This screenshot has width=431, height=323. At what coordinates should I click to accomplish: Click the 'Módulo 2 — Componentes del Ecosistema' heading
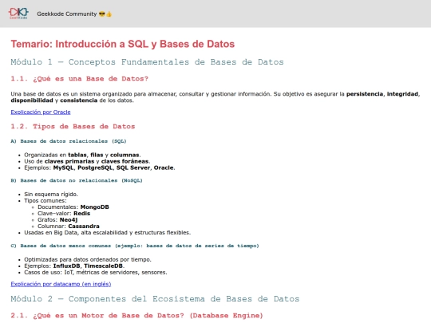(x=155, y=299)
